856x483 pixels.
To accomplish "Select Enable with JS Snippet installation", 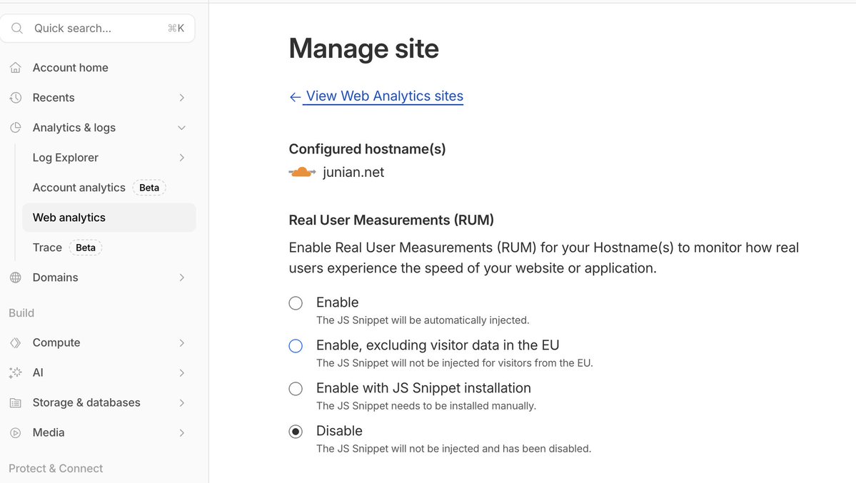I will pyautogui.click(x=296, y=389).
